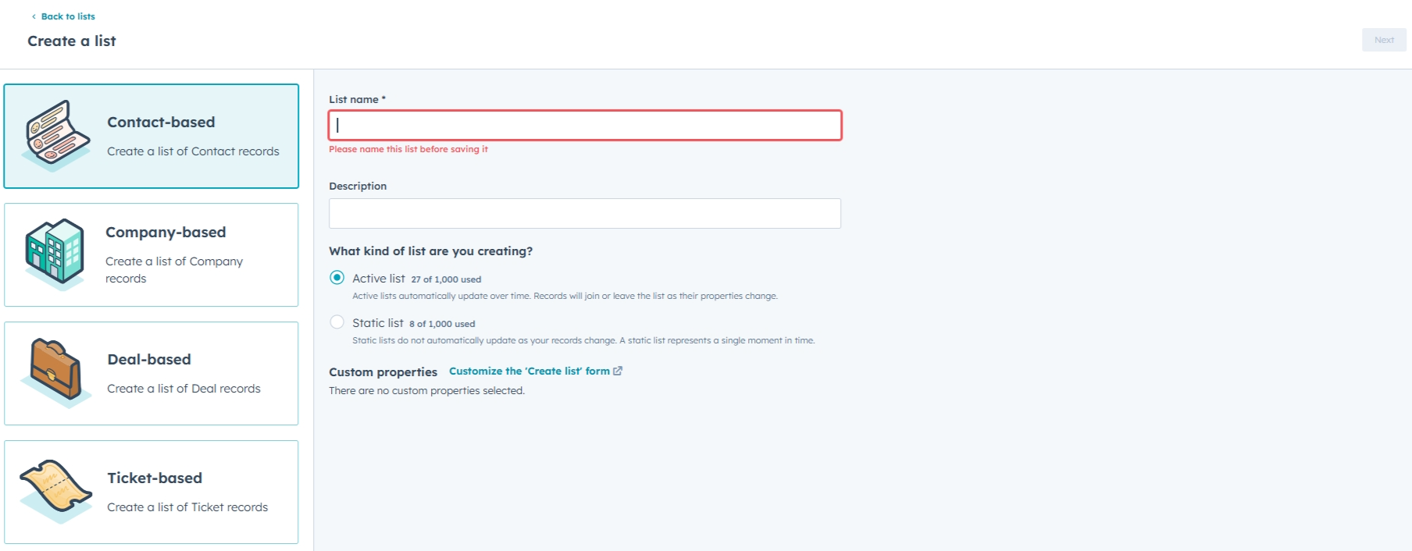Choose the Contact-based list type heading

click(161, 123)
